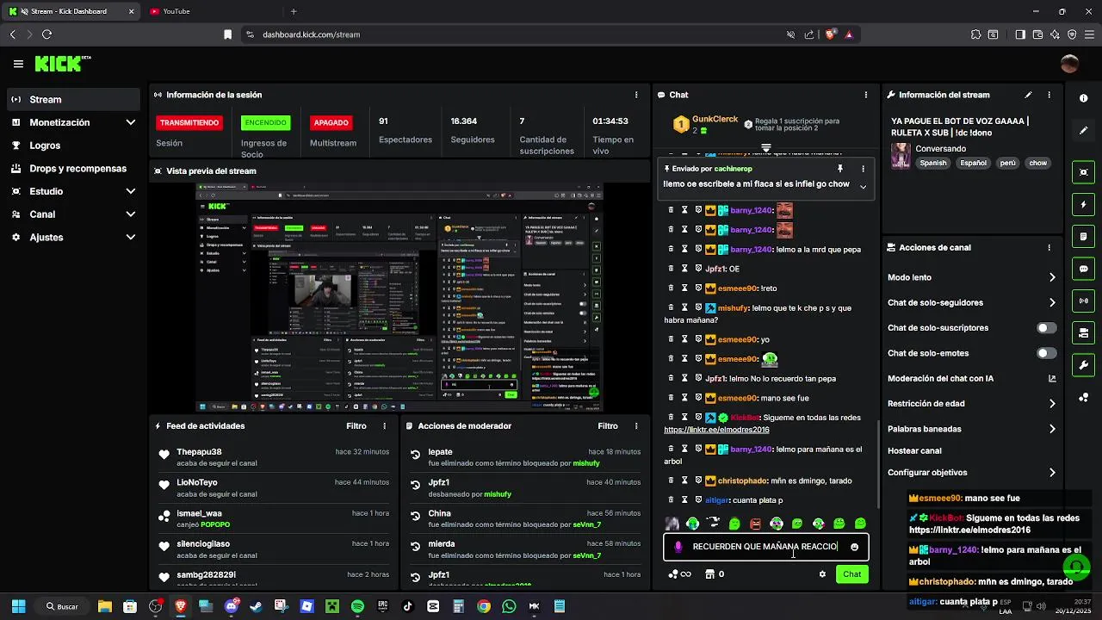This screenshot has width=1102, height=620.
Task: Click the Filtro button in Feed de actividades
Action: [x=356, y=426]
